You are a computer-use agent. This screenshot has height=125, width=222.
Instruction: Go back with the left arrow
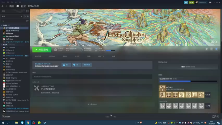point(2,6)
